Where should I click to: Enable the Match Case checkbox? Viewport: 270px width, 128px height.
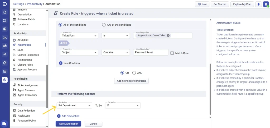pyautogui.click(x=172, y=53)
